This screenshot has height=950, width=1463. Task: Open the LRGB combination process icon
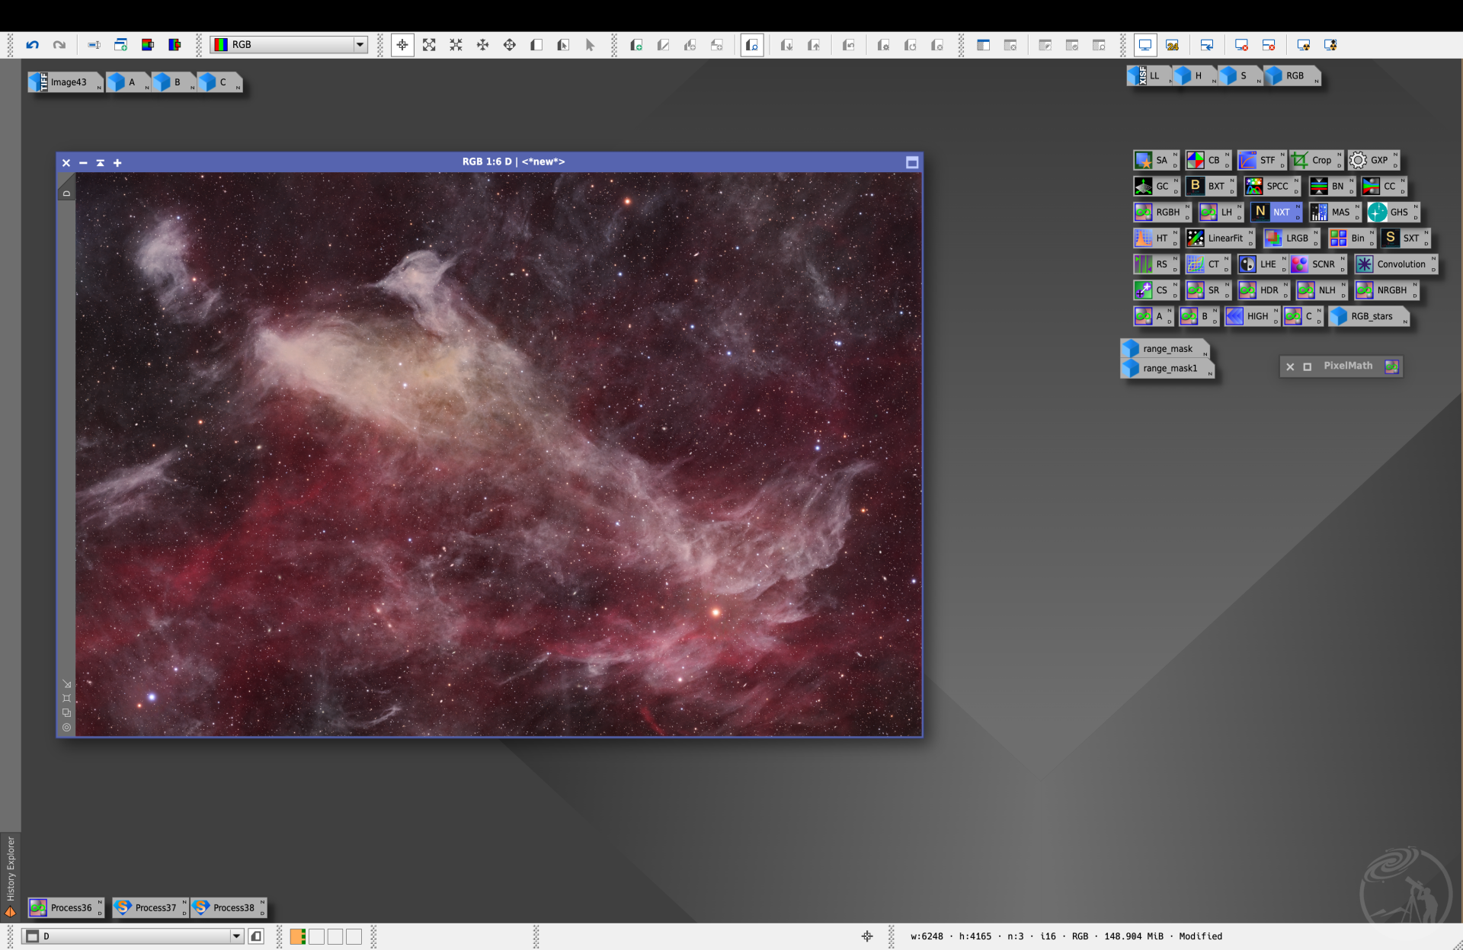click(x=1291, y=238)
